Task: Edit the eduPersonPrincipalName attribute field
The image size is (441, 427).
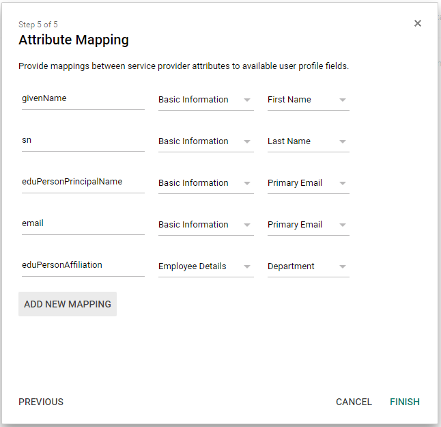Action: [x=83, y=182]
